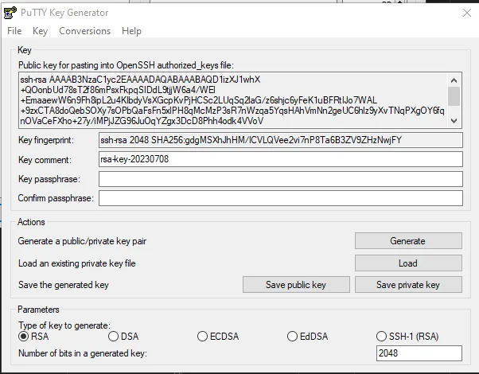Click the 'Generate a public/private key pair' text
This screenshot has height=374, width=479.
point(82,241)
